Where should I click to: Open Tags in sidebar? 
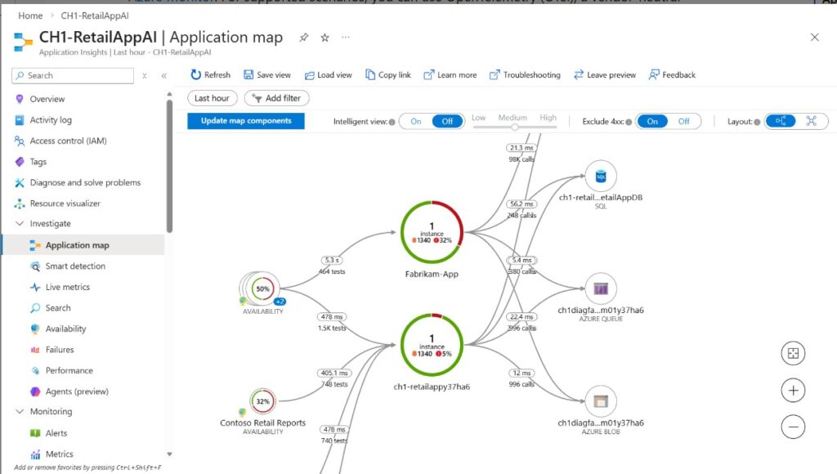[x=38, y=161]
